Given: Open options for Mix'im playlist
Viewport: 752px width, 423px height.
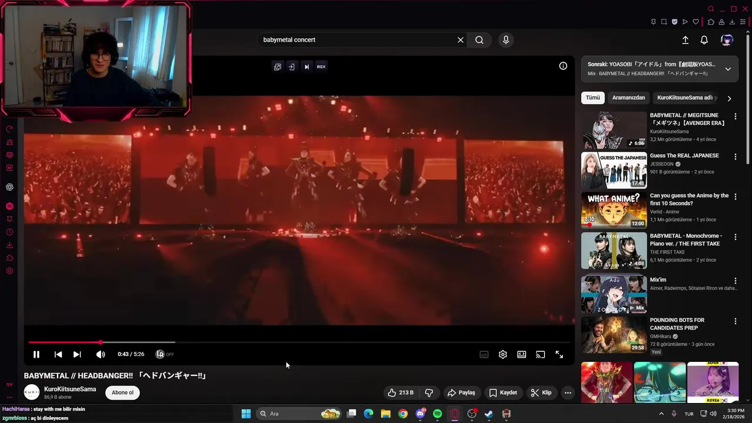Looking at the screenshot, I should coord(735,281).
